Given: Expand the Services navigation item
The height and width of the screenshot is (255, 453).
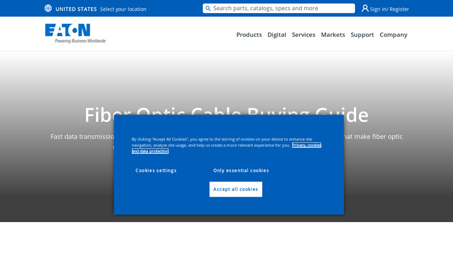Looking at the screenshot, I should pos(304,35).
